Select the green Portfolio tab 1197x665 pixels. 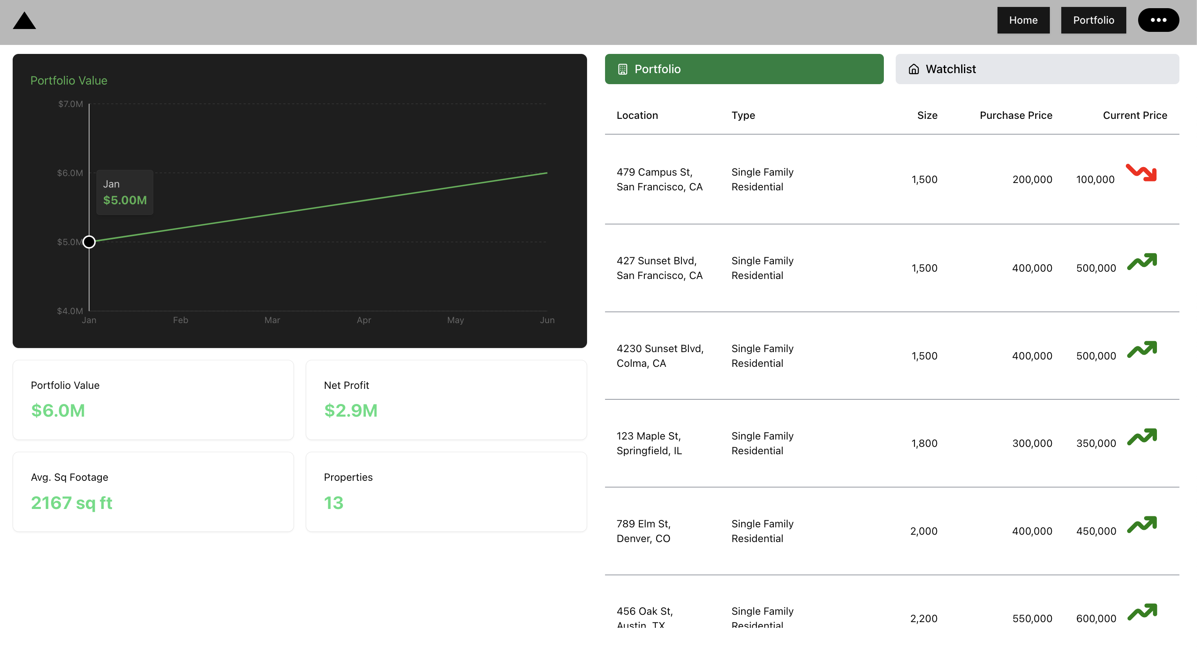(744, 69)
